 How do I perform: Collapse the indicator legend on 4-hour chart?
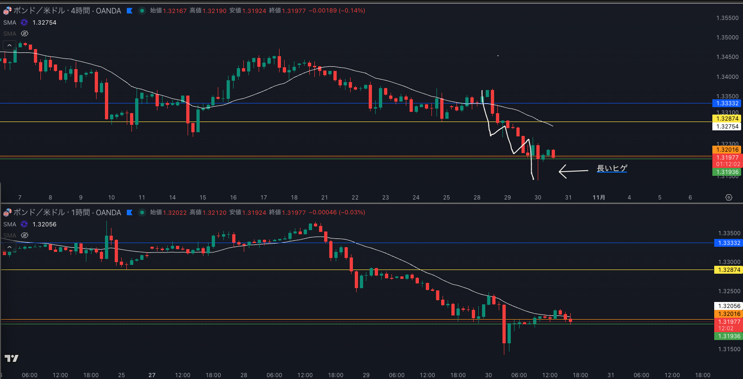coord(9,45)
